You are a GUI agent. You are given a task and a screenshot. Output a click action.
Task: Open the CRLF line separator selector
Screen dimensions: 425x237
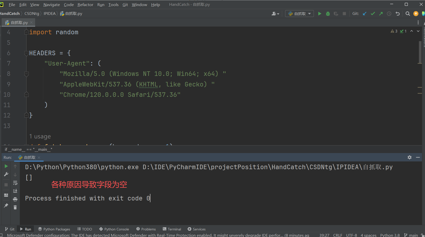point(338,235)
